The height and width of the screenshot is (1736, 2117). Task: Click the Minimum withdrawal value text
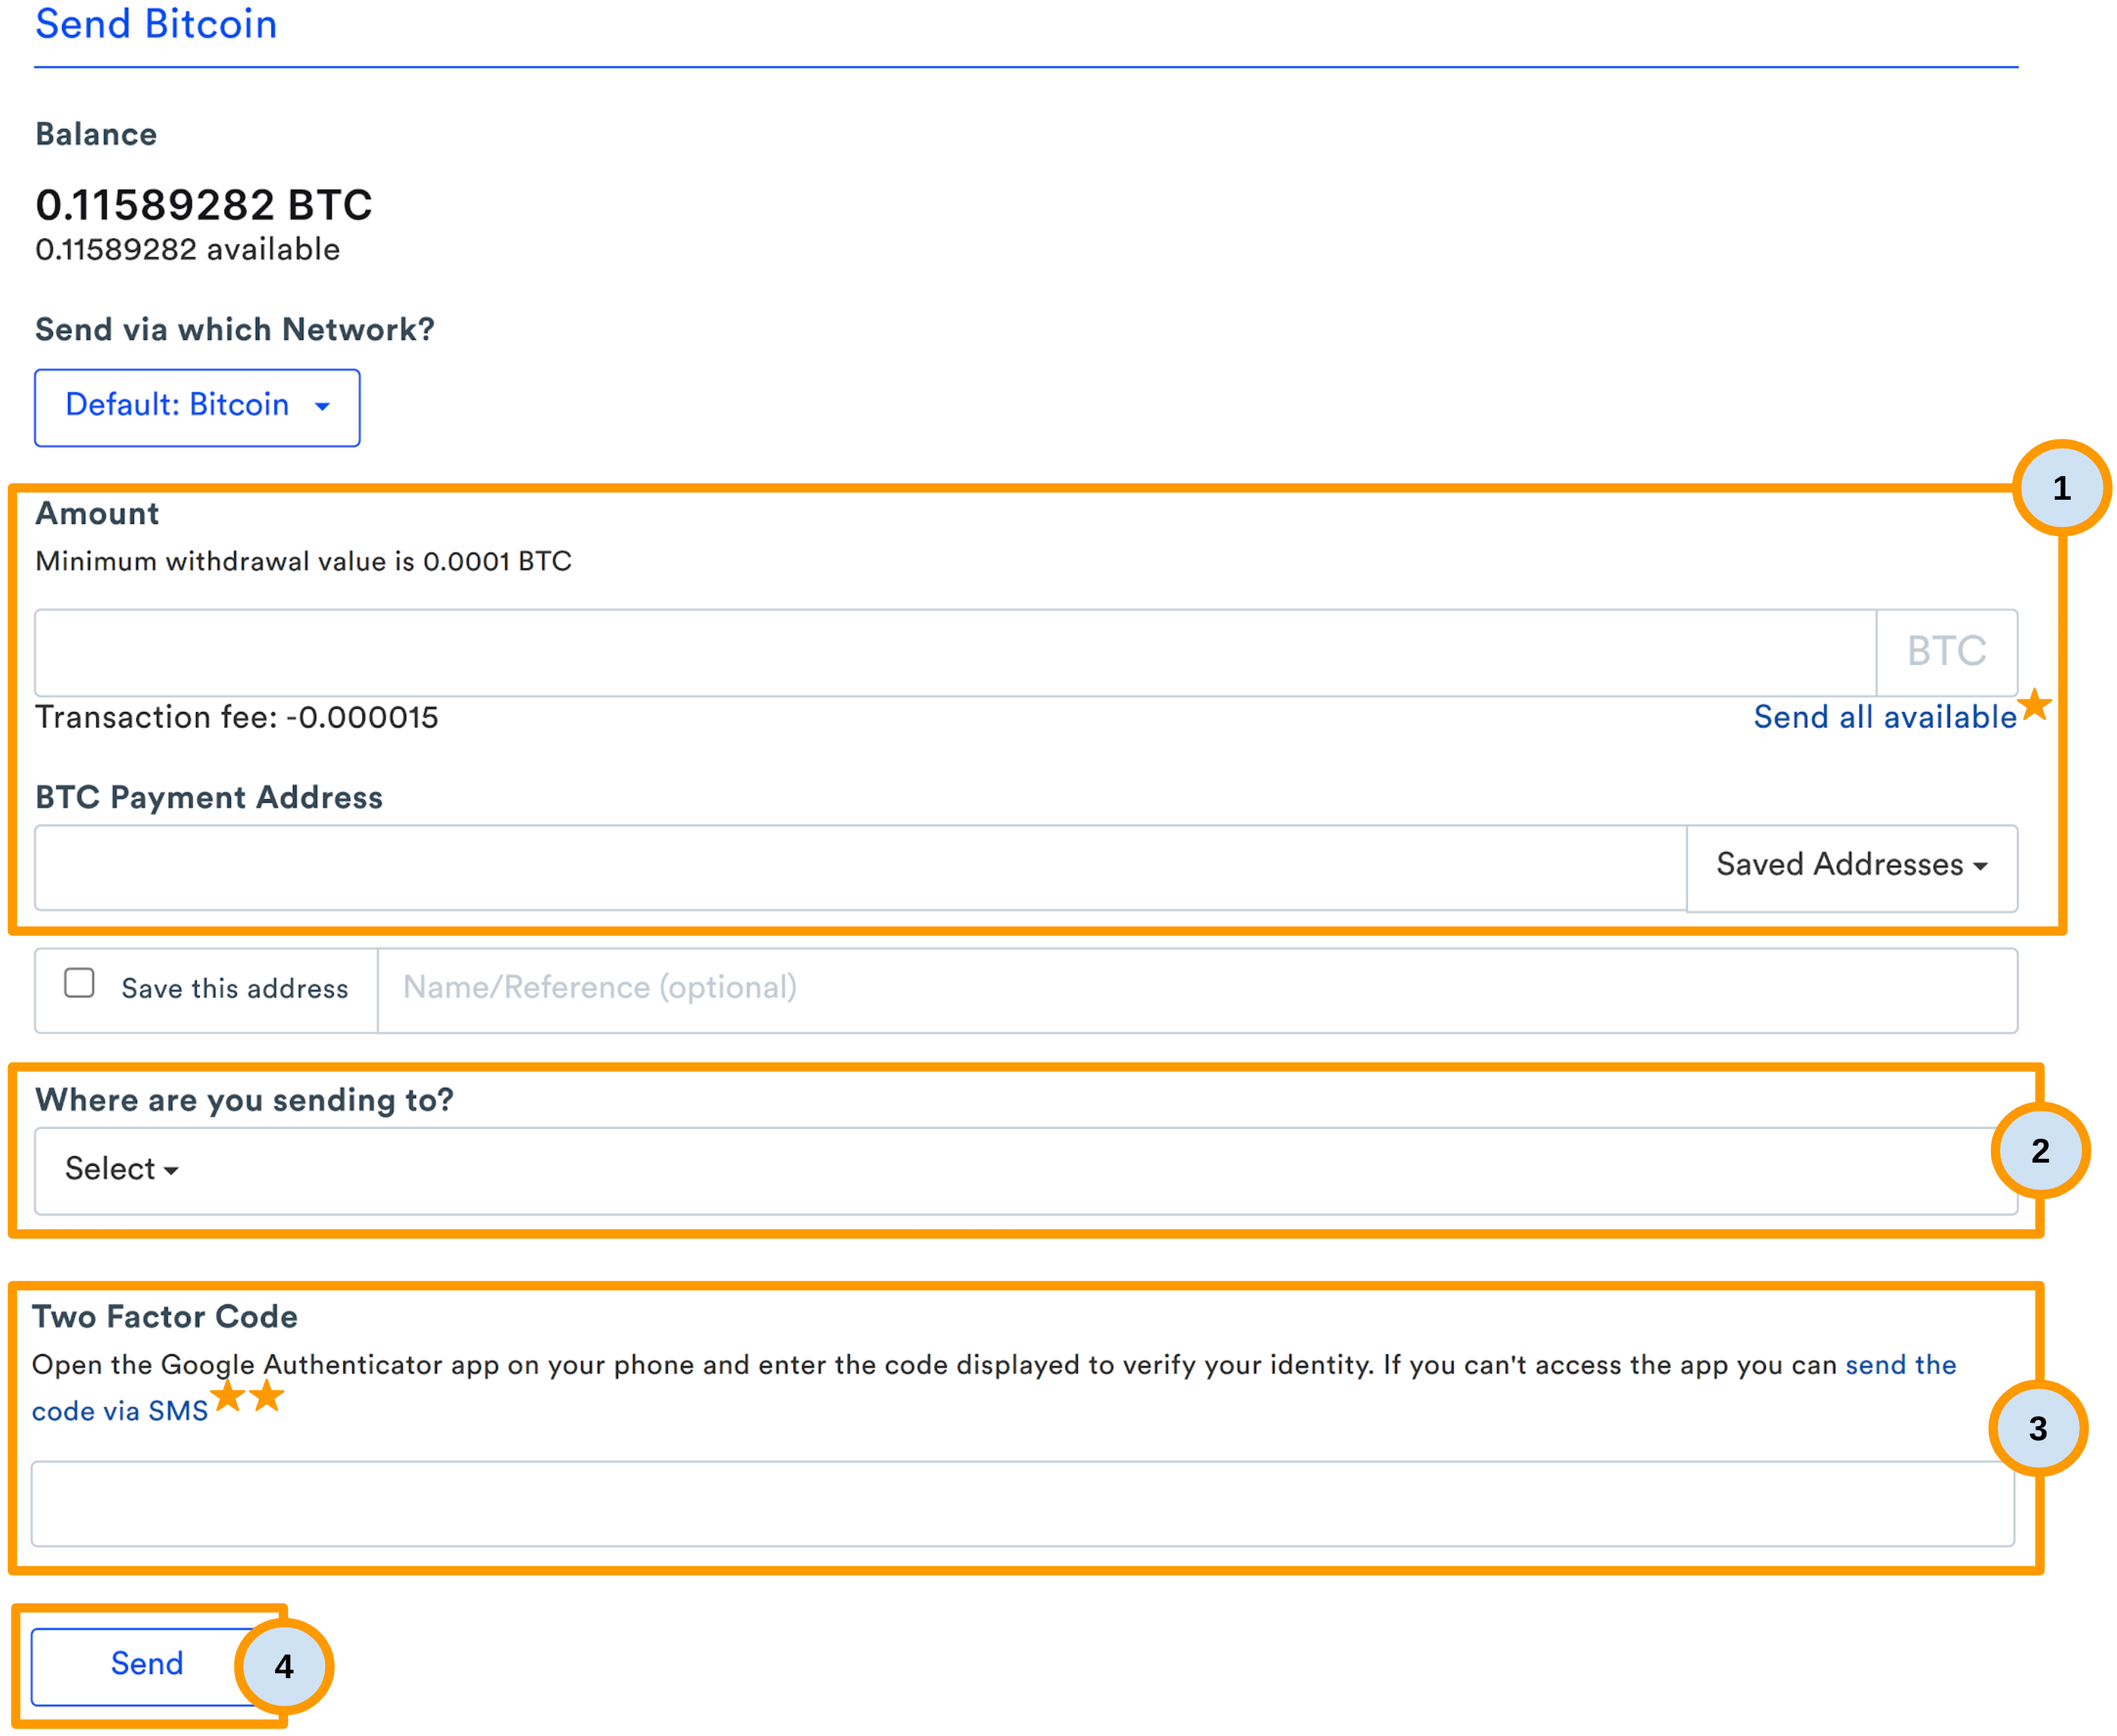[x=303, y=561]
